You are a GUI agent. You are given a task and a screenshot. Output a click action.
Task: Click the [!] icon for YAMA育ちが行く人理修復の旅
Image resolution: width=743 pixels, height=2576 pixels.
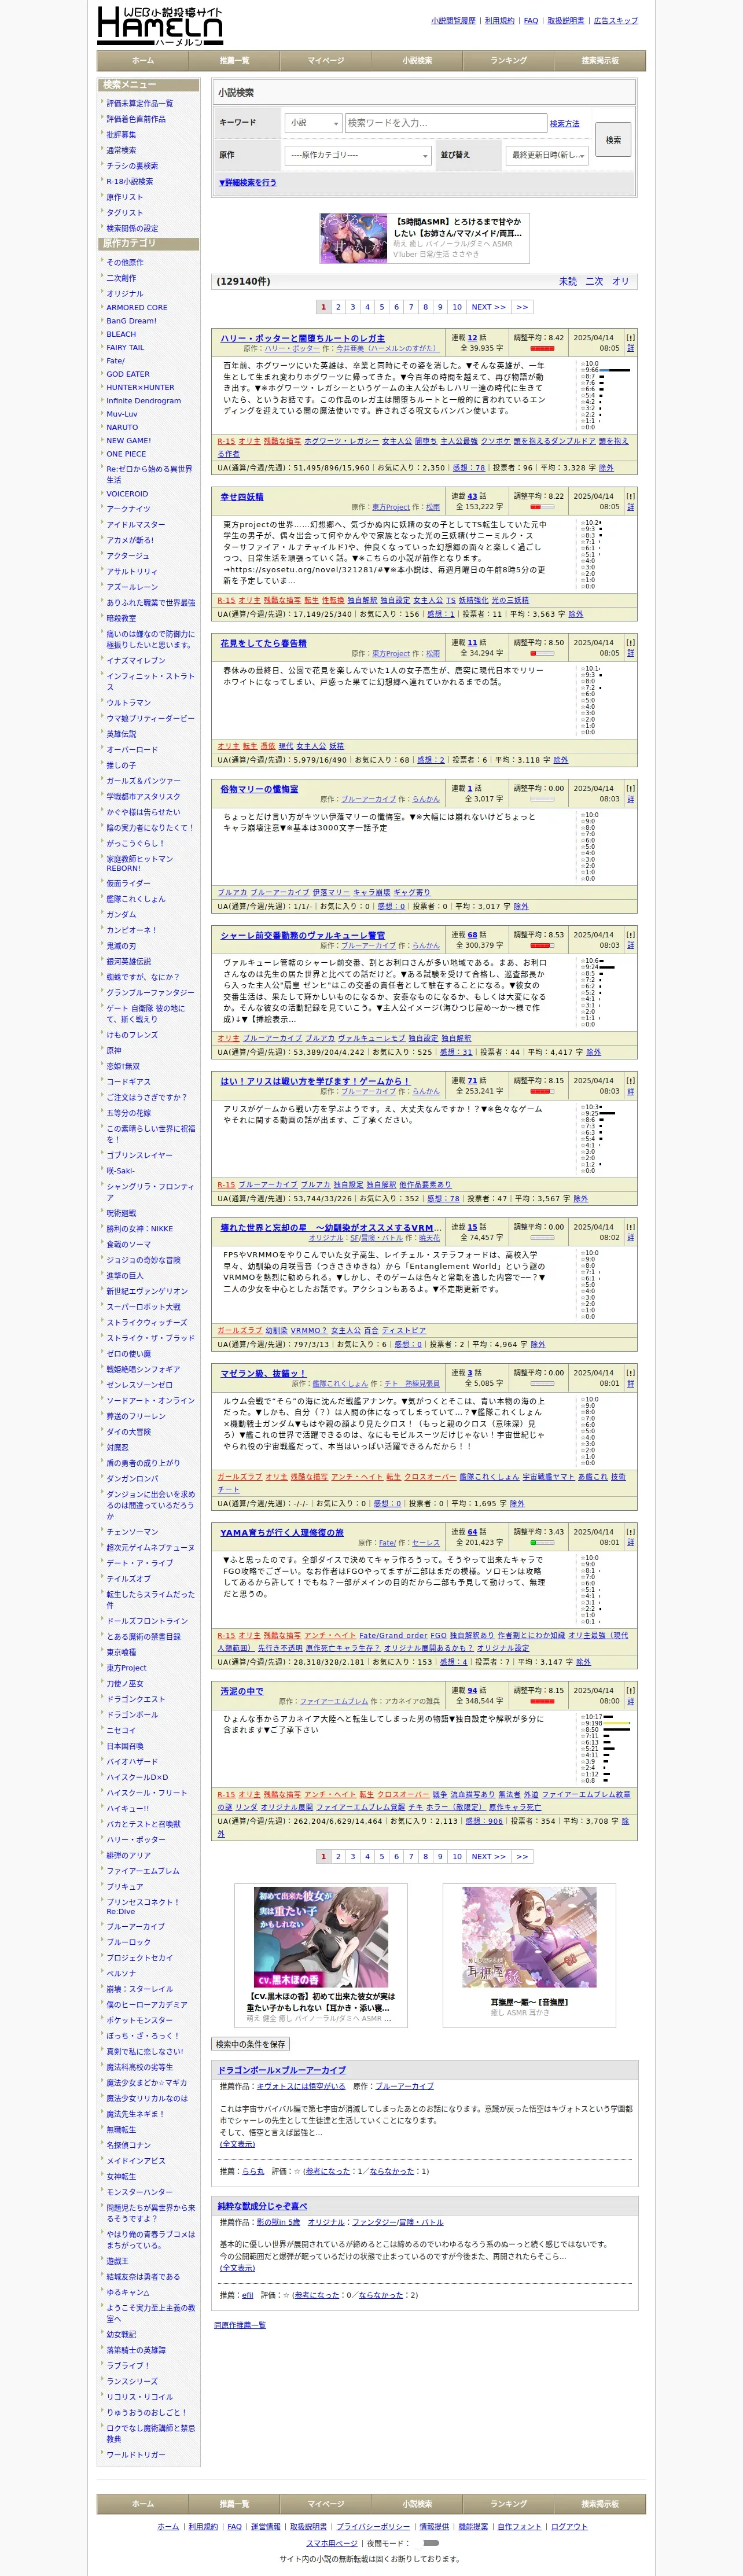630,1532
